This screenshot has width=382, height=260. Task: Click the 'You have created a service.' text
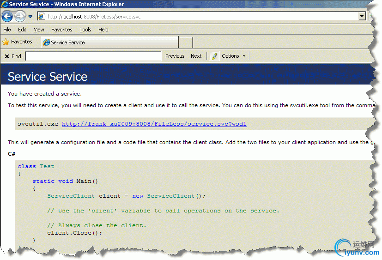[45, 94]
